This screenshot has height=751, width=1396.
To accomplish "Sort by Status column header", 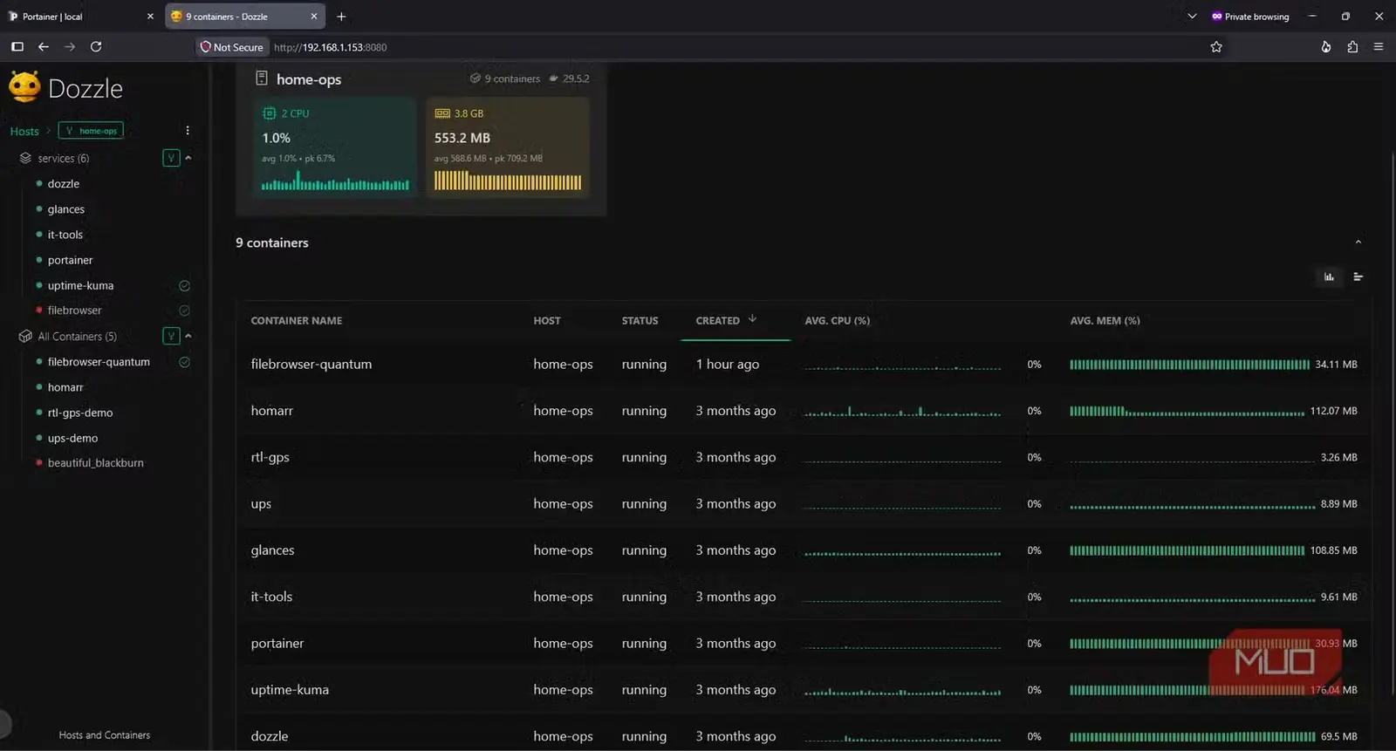I will click(640, 321).
